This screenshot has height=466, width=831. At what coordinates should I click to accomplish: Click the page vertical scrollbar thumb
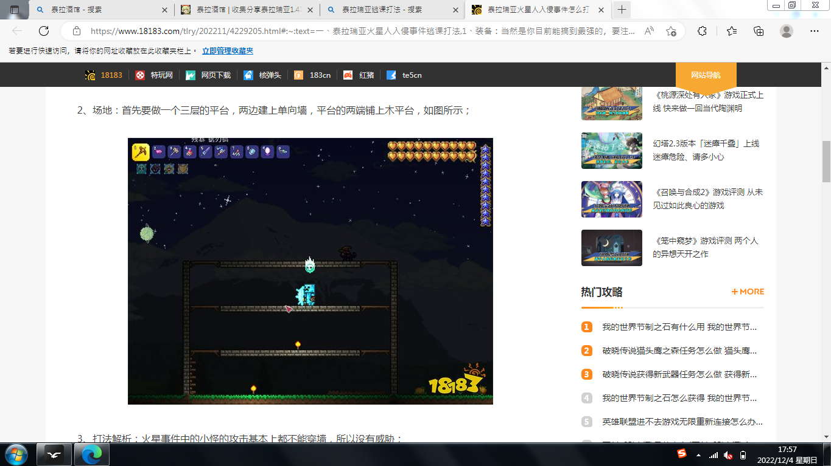[x=826, y=161]
